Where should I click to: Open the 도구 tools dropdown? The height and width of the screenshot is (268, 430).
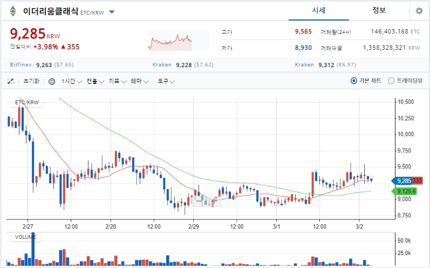166,81
